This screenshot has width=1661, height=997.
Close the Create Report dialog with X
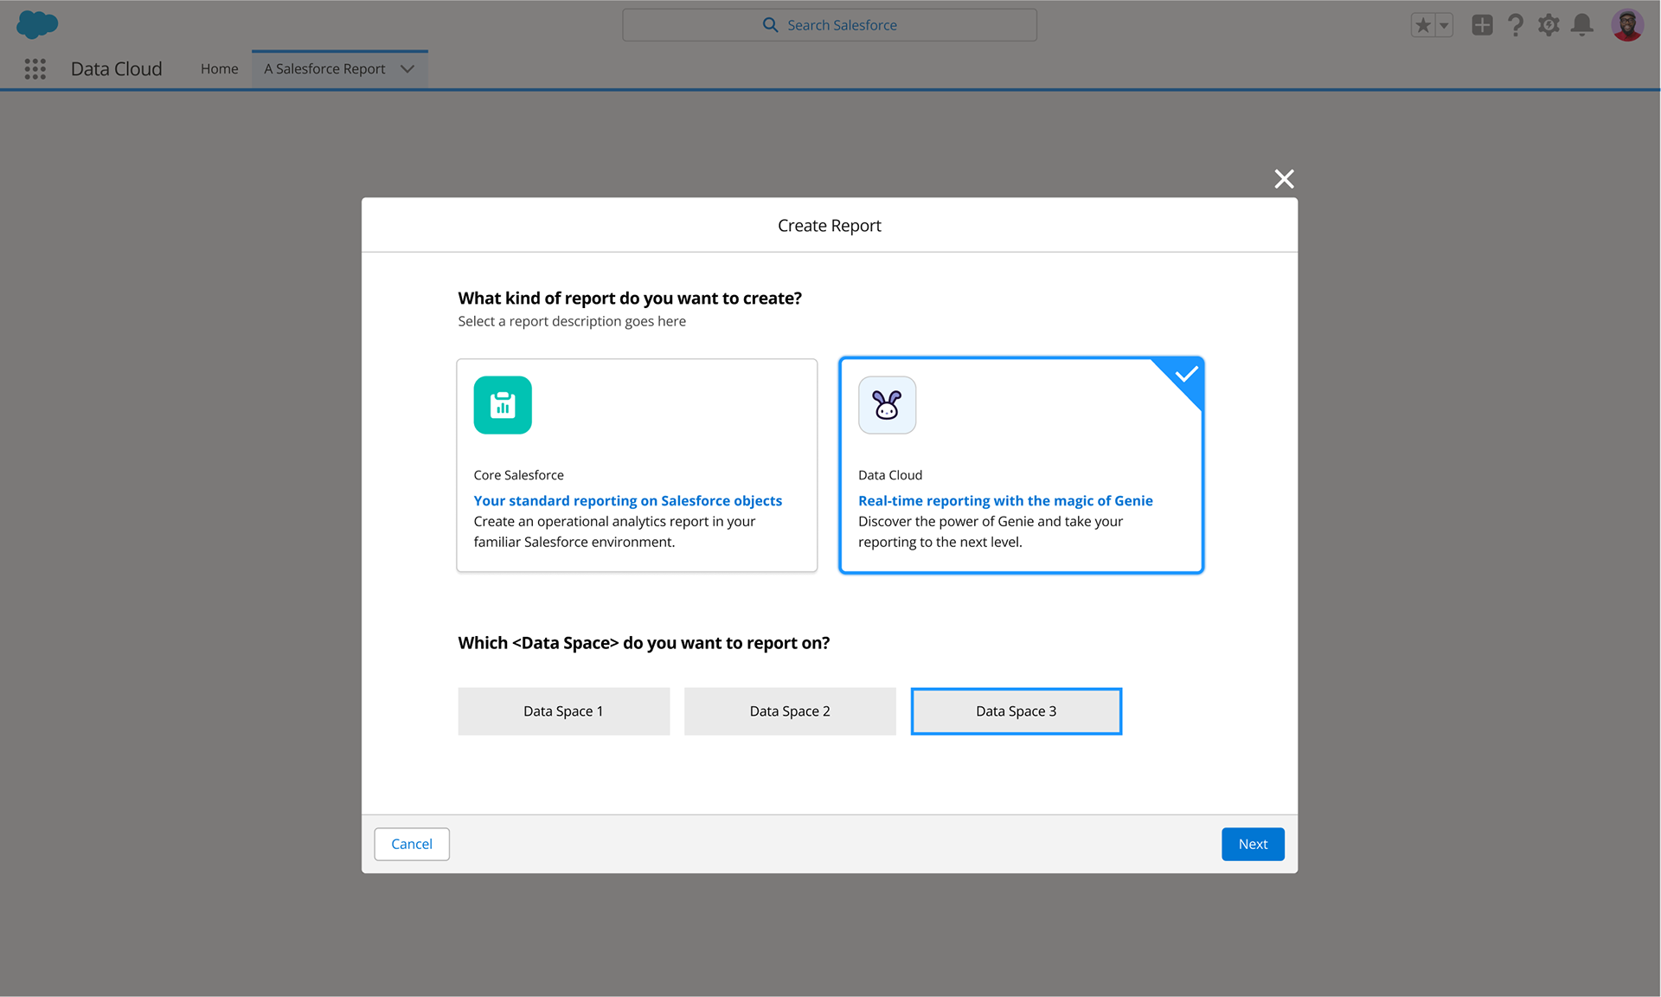pyautogui.click(x=1284, y=179)
